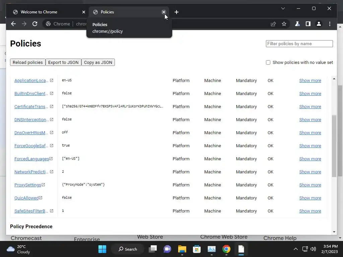
Task: Open the profile avatar icon
Action: (319, 24)
